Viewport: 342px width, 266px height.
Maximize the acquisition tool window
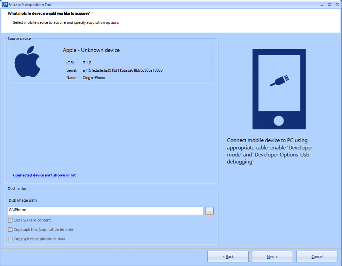[x=330, y=5]
